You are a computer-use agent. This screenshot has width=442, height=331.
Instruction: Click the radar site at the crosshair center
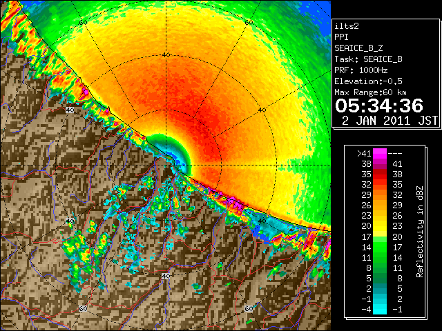(166, 165)
